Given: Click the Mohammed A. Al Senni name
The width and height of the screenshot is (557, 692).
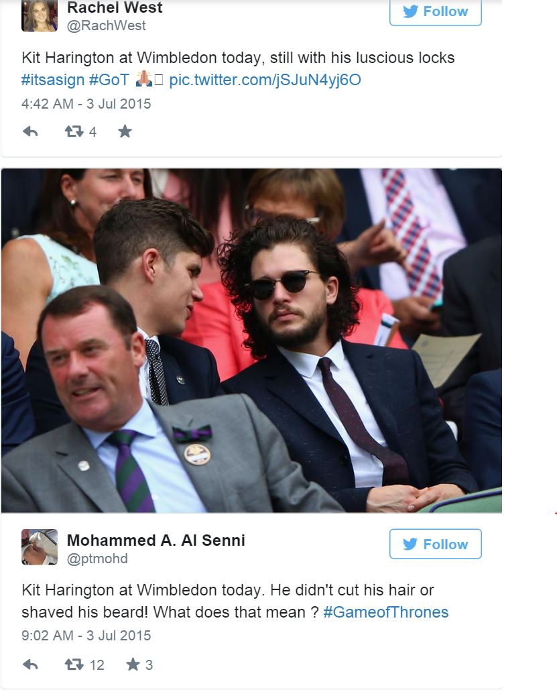Looking at the screenshot, I should [x=156, y=540].
